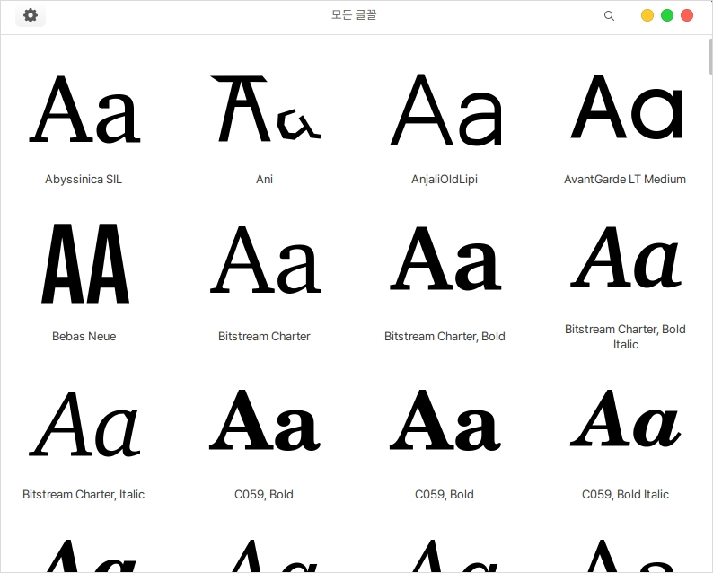This screenshot has width=713, height=573.
Task: Click the '모든 글꼴' window title
Action: 354,15
